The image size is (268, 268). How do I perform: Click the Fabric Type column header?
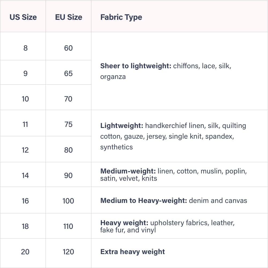click(121, 17)
